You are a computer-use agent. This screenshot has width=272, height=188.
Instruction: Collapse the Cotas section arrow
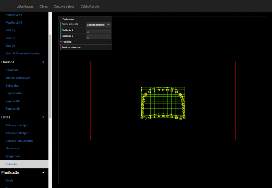pos(43,117)
